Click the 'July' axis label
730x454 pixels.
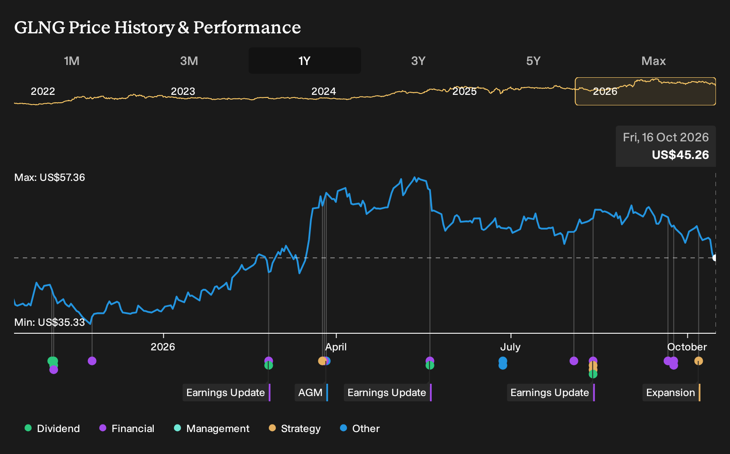click(x=510, y=347)
